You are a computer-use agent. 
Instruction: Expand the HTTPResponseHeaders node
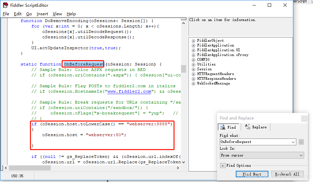pos(193,79)
